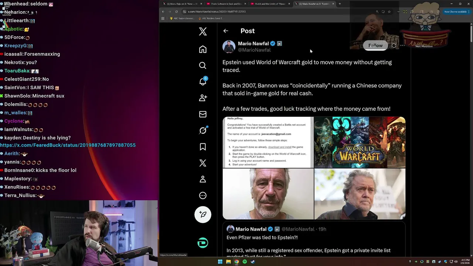Click chat username Nekrotix
Viewport: 473px width, 266px height.
pyautogui.click(x=14, y=62)
